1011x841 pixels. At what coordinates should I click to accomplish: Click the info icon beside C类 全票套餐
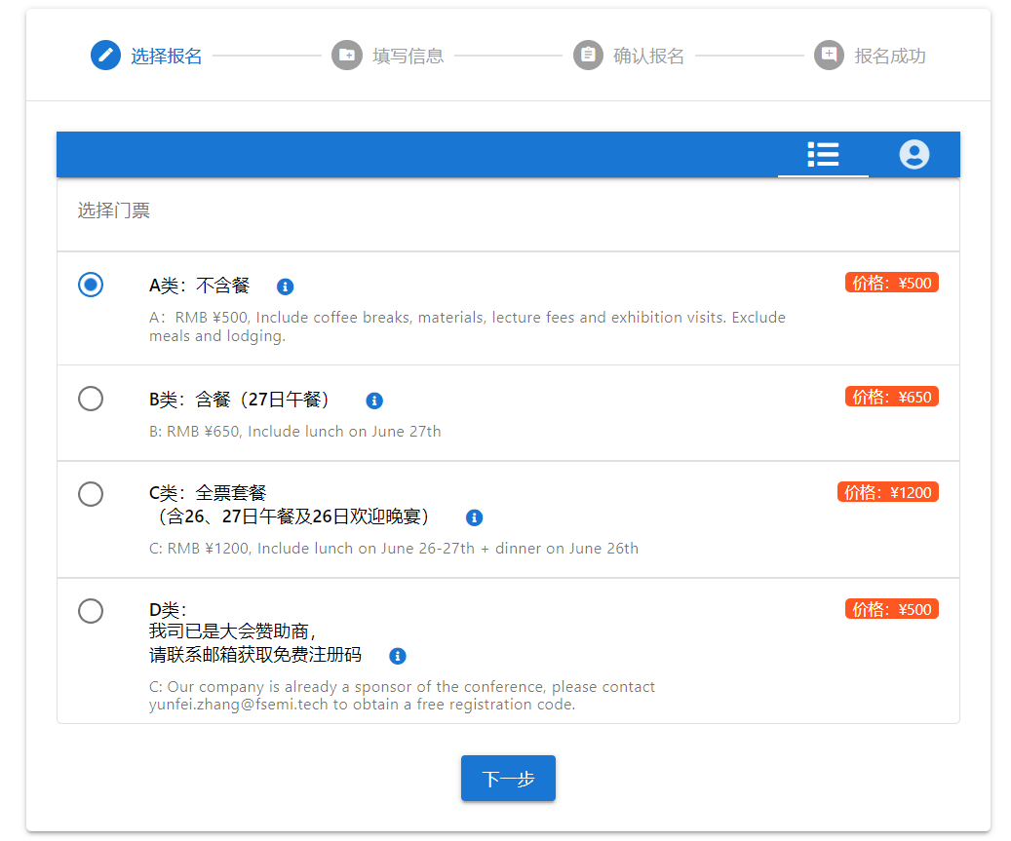[x=475, y=517]
